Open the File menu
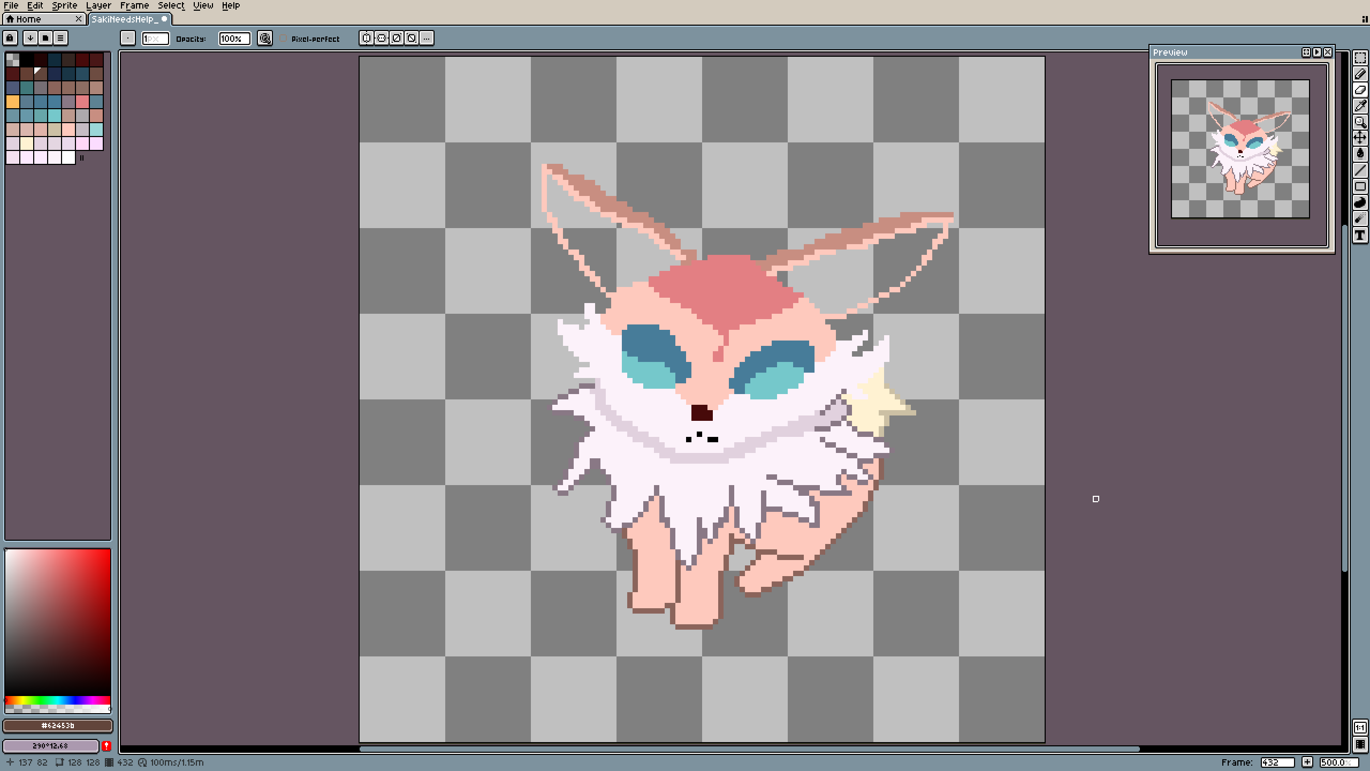This screenshot has width=1370, height=771. pos(11,5)
